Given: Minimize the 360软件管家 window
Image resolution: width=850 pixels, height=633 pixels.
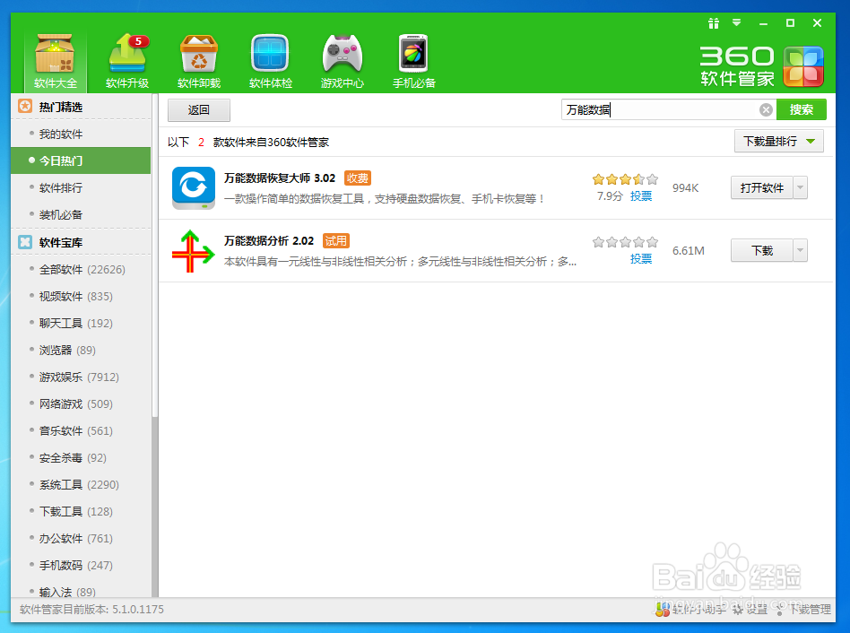Looking at the screenshot, I should tap(763, 23).
